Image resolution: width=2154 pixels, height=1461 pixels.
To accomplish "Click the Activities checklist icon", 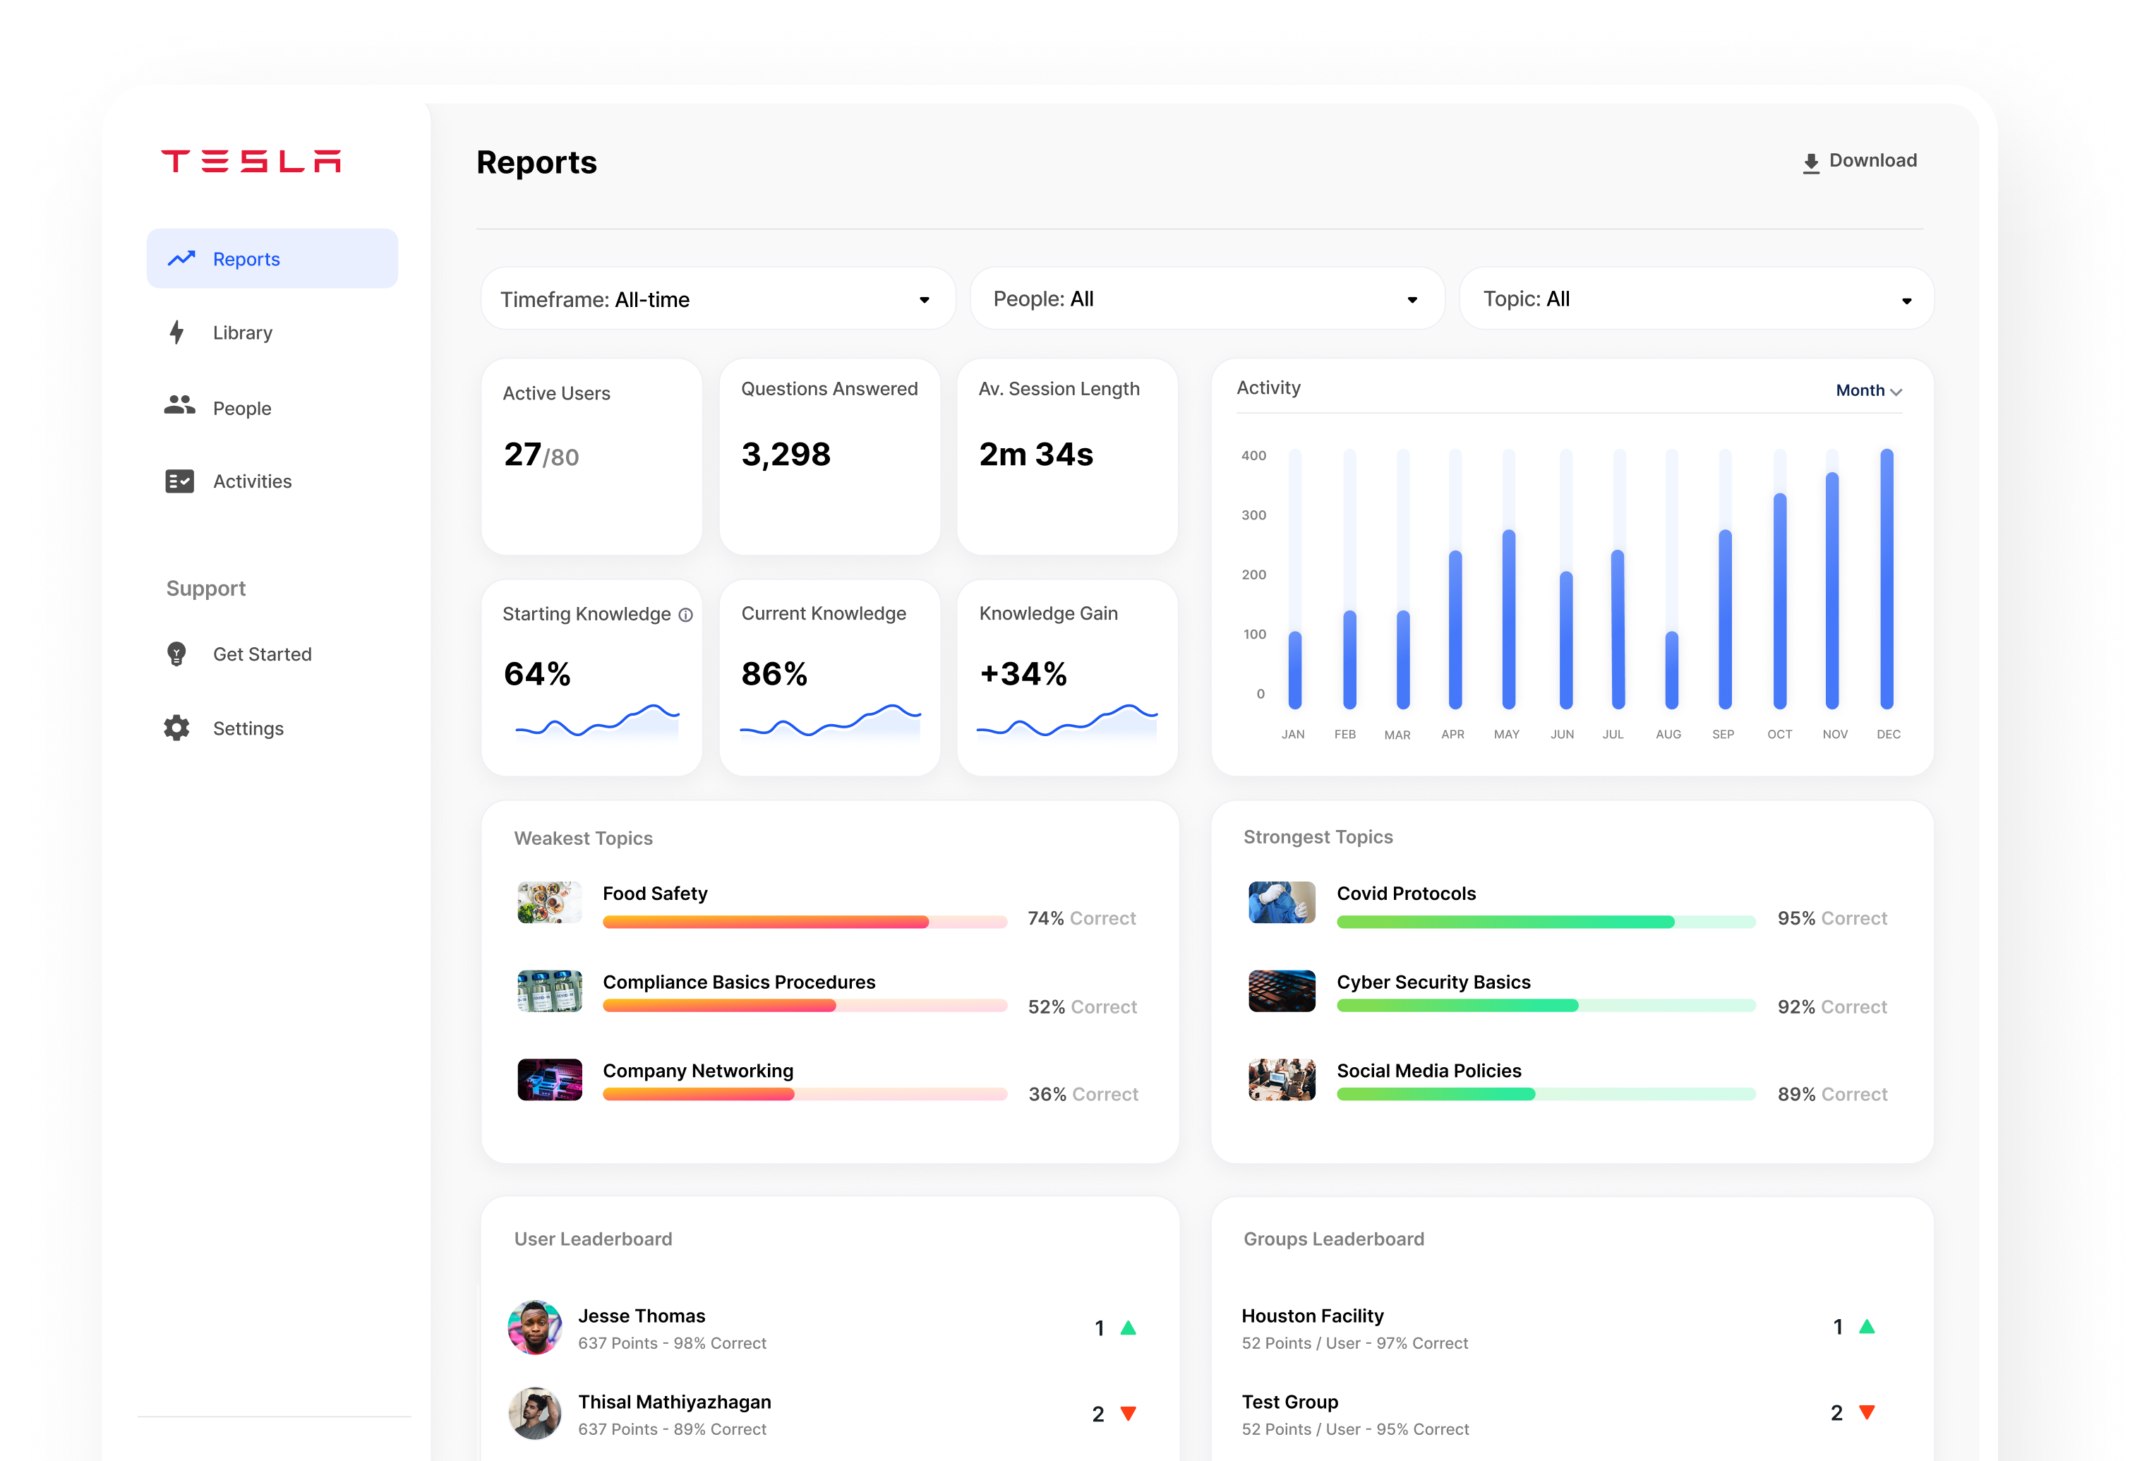I will pyautogui.click(x=179, y=481).
